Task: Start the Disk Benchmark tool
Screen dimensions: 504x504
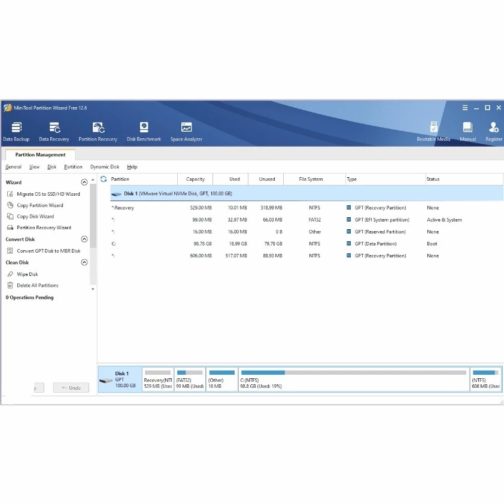Action: coord(144,132)
